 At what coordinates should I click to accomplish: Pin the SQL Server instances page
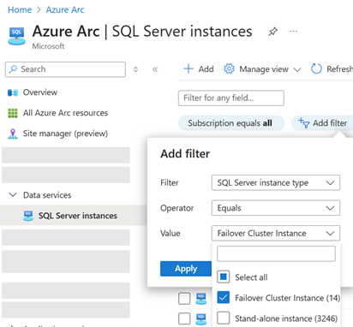(x=272, y=32)
